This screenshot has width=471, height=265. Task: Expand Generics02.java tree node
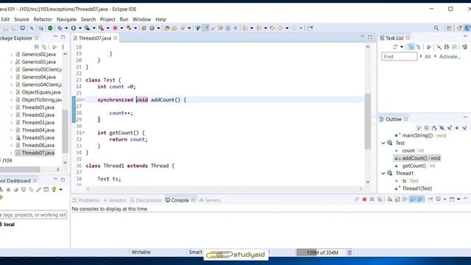click(x=11, y=54)
